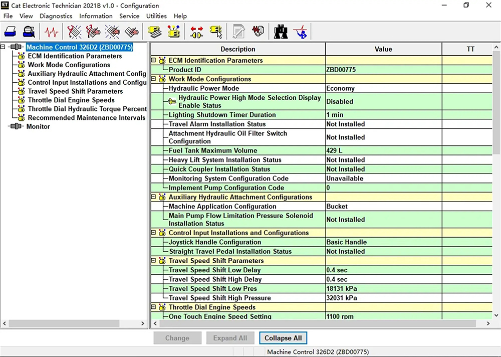This screenshot has height=357, width=501.
Task: Open Print Preview from the toolbar
Action: point(30,32)
